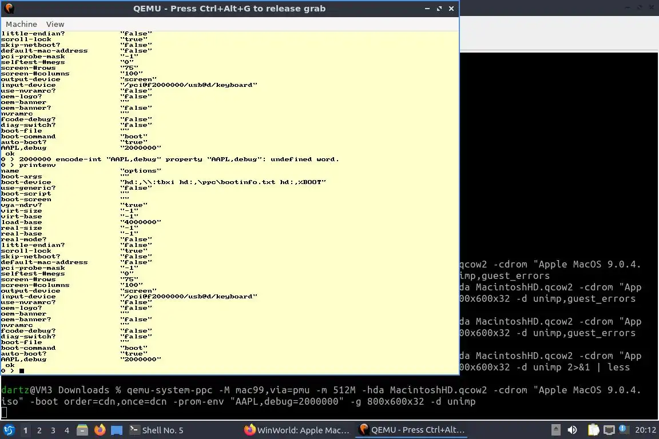
Task: Open the clipboard manager tray icon
Action: click(593, 430)
